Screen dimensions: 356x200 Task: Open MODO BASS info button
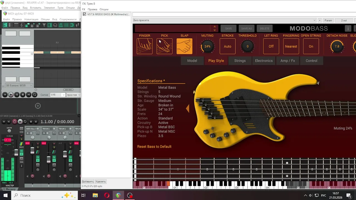[348, 28]
